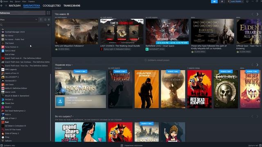Click the recent activity clock filter icon

45,20
